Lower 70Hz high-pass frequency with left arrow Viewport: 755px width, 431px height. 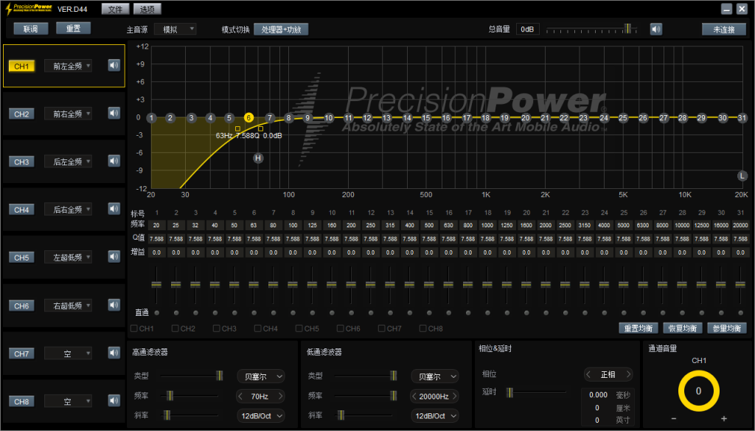point(240,396)
